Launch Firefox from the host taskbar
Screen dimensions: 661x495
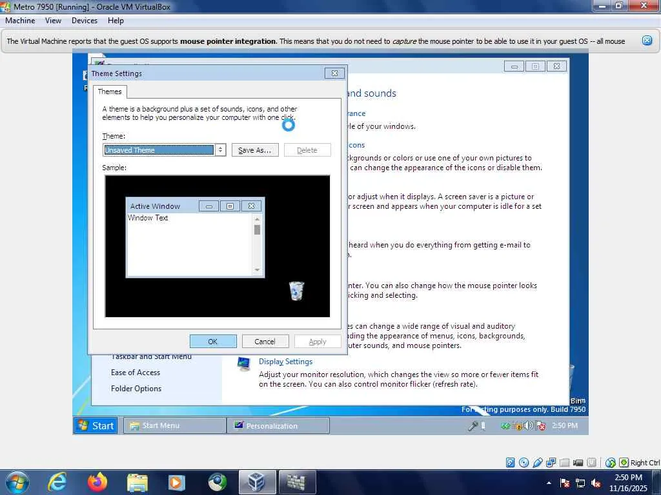[x=97, y=482]
